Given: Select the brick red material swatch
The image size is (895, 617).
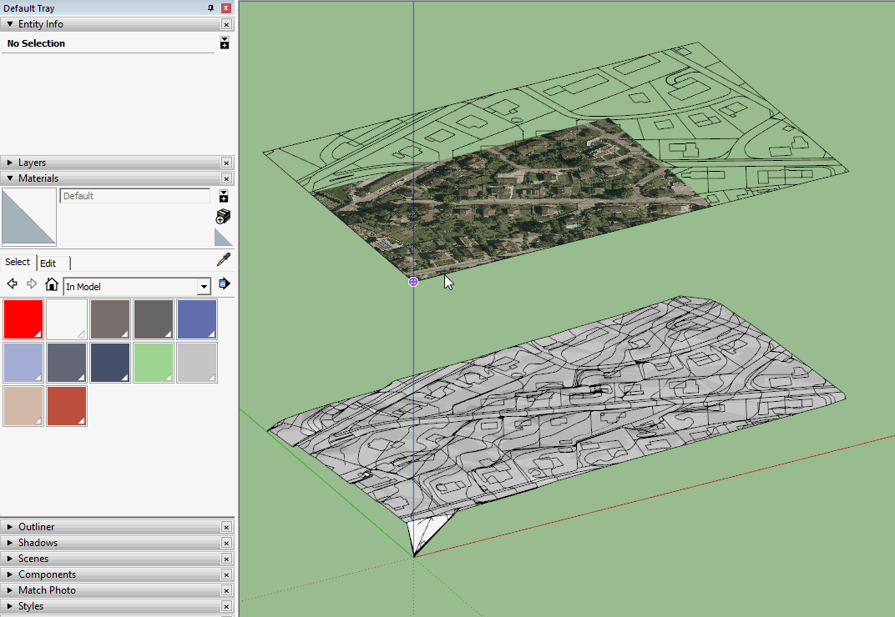Looking at the screenshot, I should coord(67,406).
